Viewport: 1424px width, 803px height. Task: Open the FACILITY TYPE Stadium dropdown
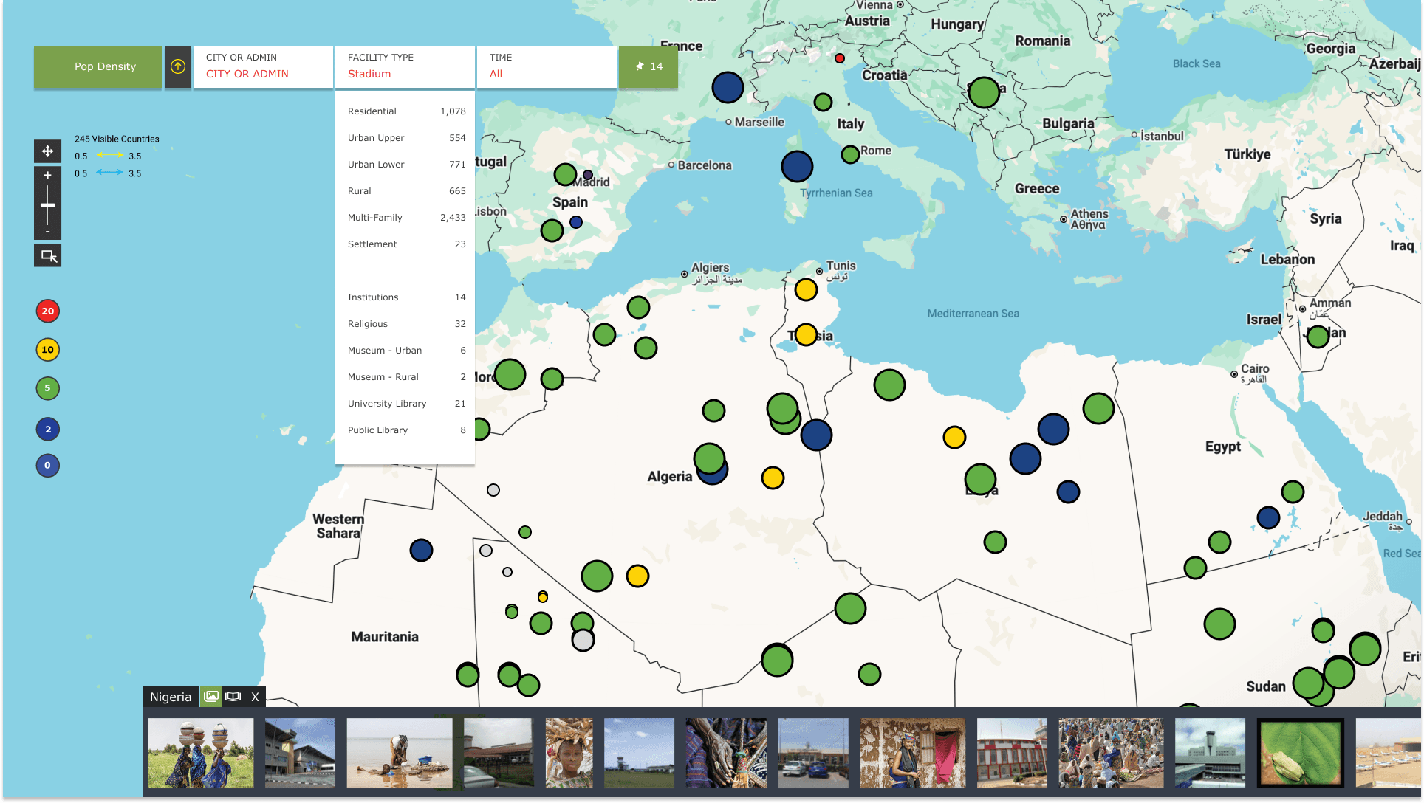[x=405, y=66]
